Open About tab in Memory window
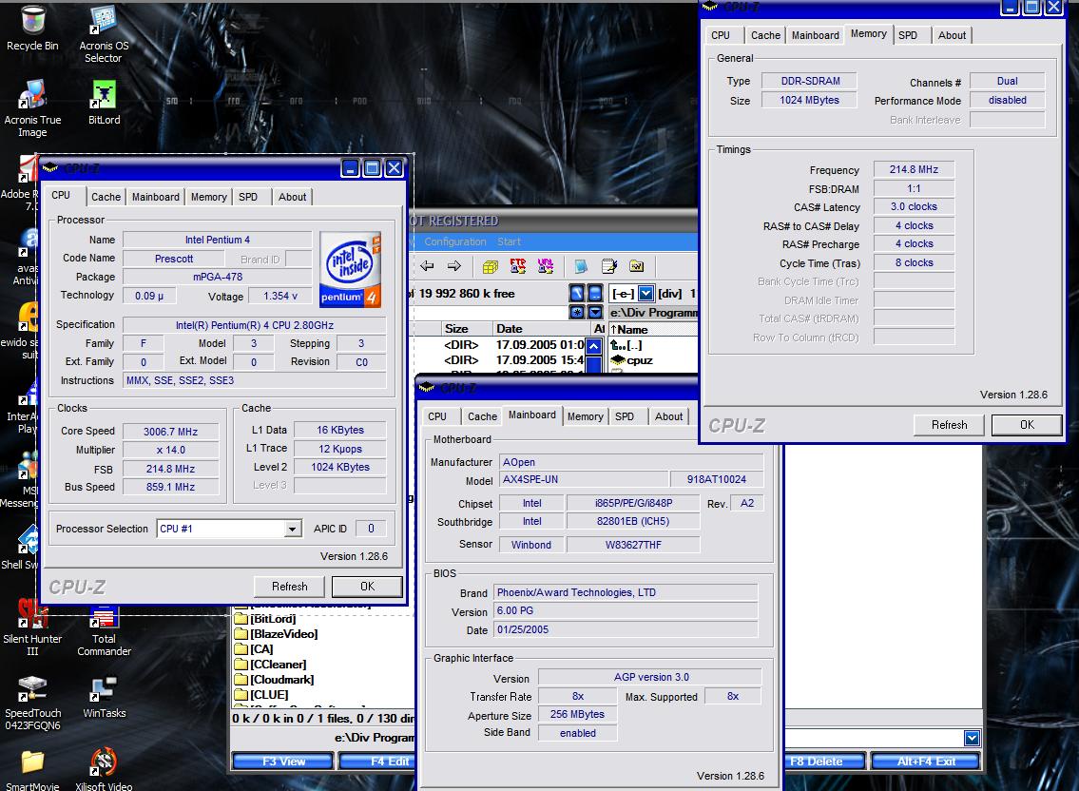The height and width of the screenshot is (791, 1079). [x=952, y=35]
